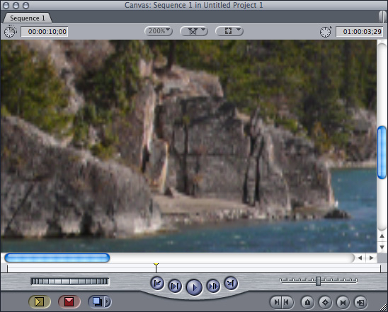The width and height of the screenshot is (388, 312).
Task: Click the Add Motion Keyframe button
Action: pos(325,302)
